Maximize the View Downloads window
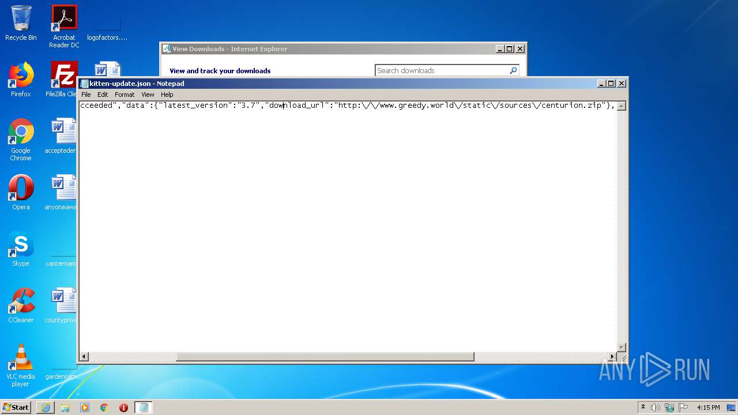 coord(510,49)
